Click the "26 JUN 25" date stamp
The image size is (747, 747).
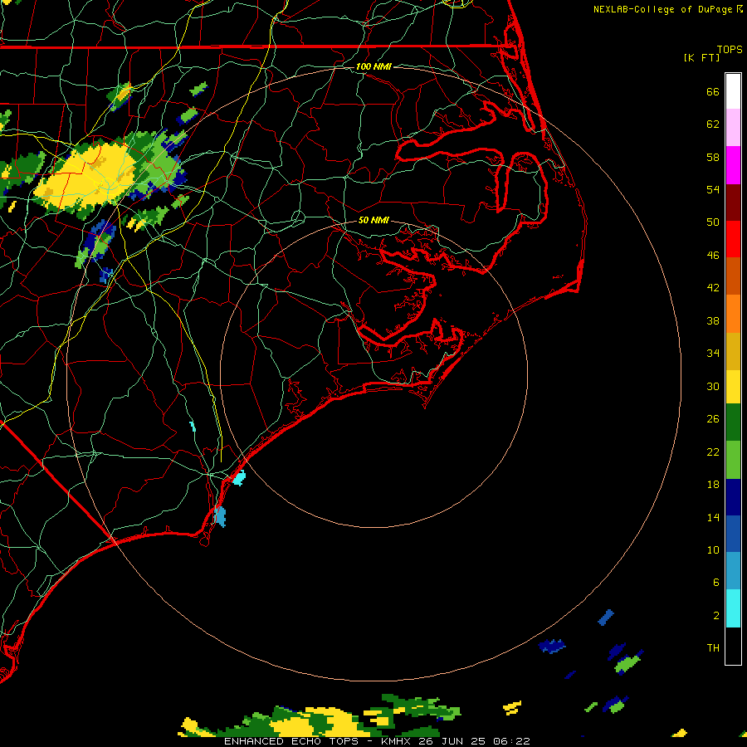452,741
